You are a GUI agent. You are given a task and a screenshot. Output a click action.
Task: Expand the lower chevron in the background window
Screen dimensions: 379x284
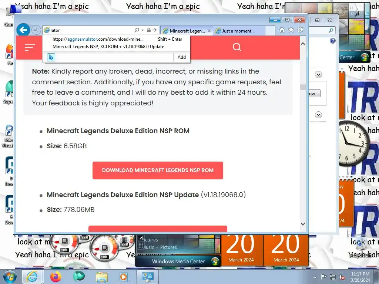pyautogui.click(x=318, y=115)
